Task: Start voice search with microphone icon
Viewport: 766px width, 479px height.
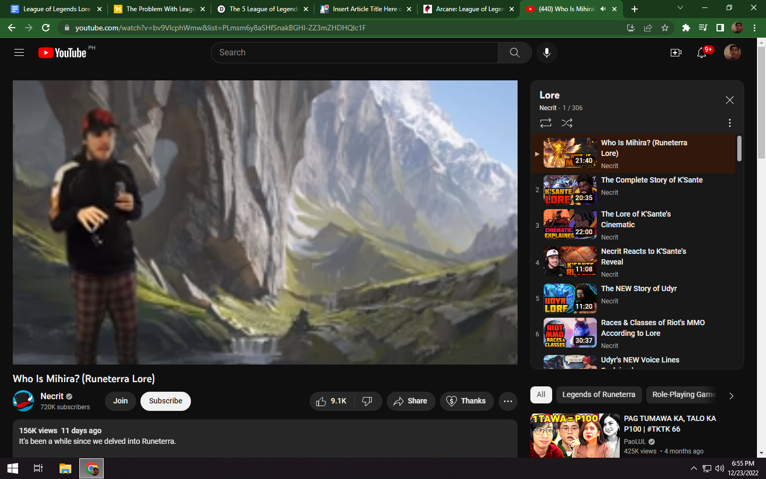Action: tap(547, 53)
